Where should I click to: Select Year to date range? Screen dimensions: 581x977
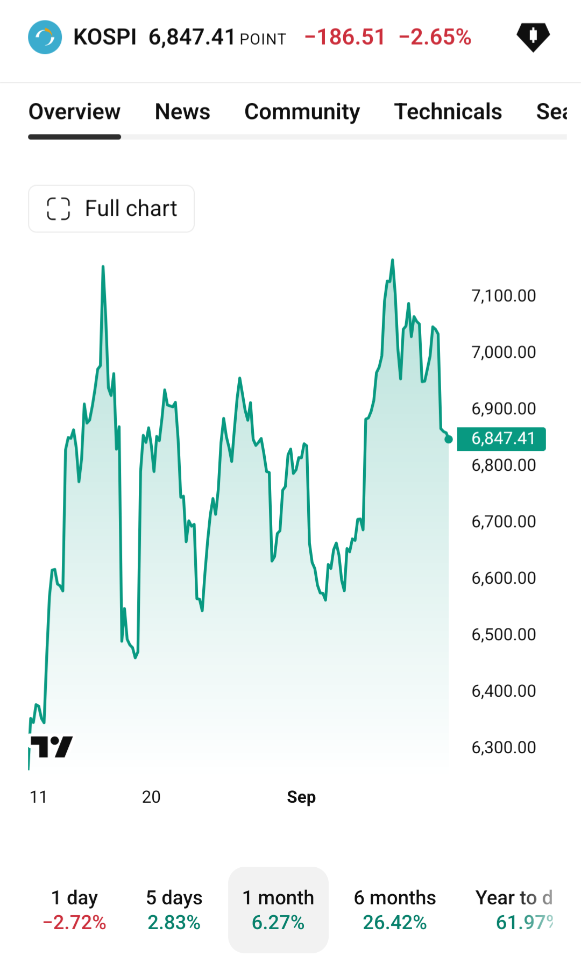coord(514,910)
